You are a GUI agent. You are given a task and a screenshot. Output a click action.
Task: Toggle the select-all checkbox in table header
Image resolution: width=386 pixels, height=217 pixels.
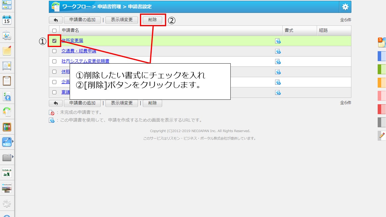click(54, 31)
